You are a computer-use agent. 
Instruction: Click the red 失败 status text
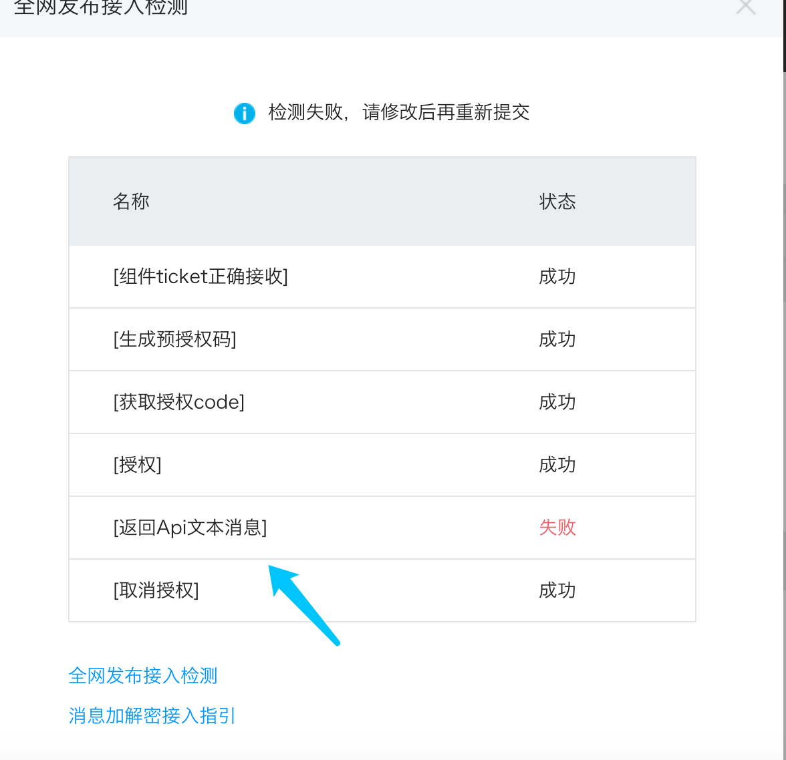pos(557,528)
